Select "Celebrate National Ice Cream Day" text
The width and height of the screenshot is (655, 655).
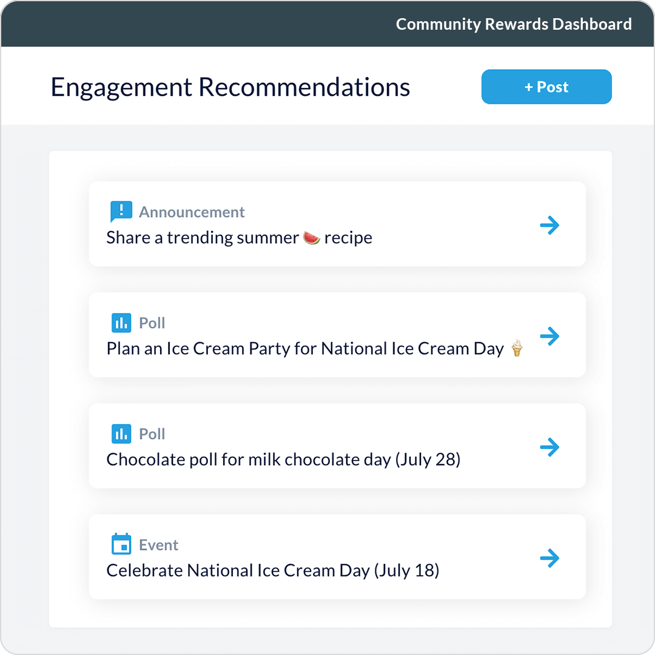[x=272, y=571]
